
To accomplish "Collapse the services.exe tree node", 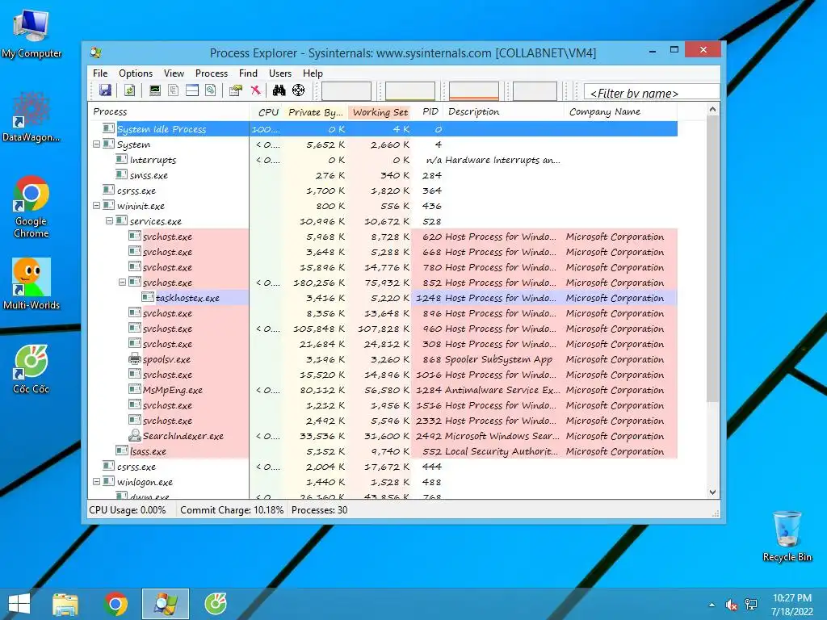I will (x=109, y=221).
